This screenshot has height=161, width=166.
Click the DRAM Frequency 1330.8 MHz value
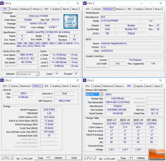pyautogui.click(x=49, y=109)
